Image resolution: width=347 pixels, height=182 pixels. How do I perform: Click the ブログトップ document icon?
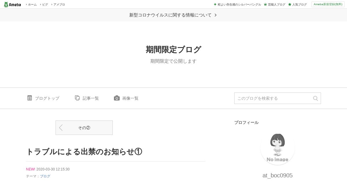[29, 98]
